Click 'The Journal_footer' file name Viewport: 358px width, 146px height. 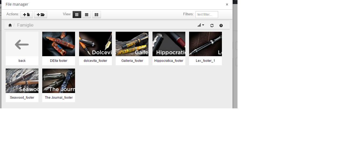pyautogui.click(x=59, y=98)
